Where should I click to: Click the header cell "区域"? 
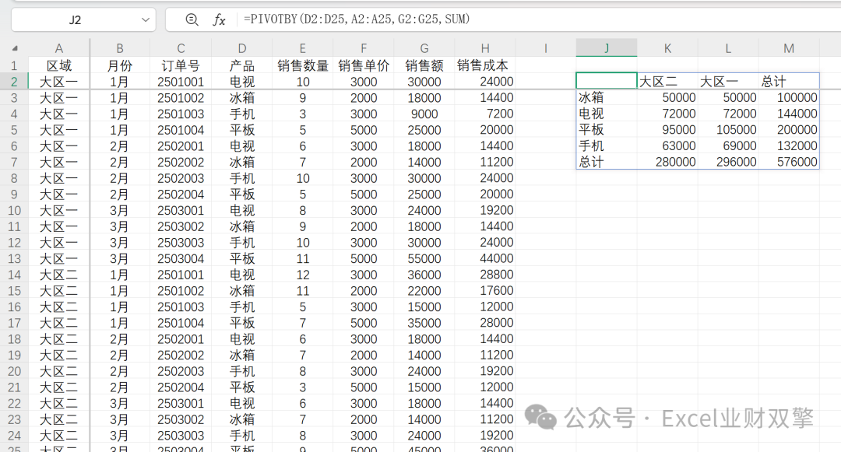(x=59, y=65)
